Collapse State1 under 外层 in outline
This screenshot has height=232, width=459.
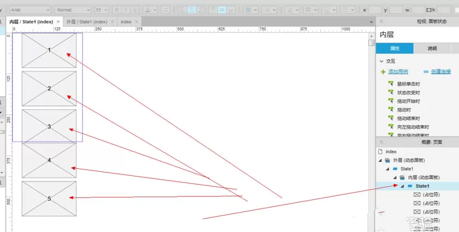pyautogui.click(x=387, y=169)
